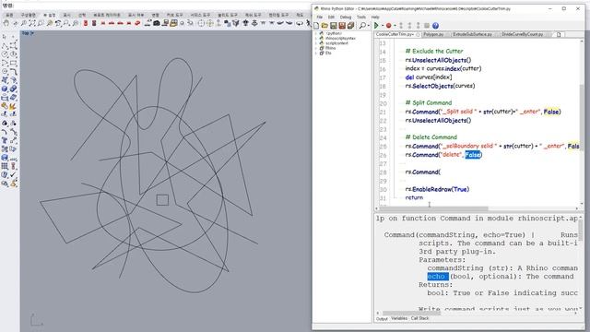Switch to DivideCurveByCount.py tab

pyautogui.click(x=523, y=34)
